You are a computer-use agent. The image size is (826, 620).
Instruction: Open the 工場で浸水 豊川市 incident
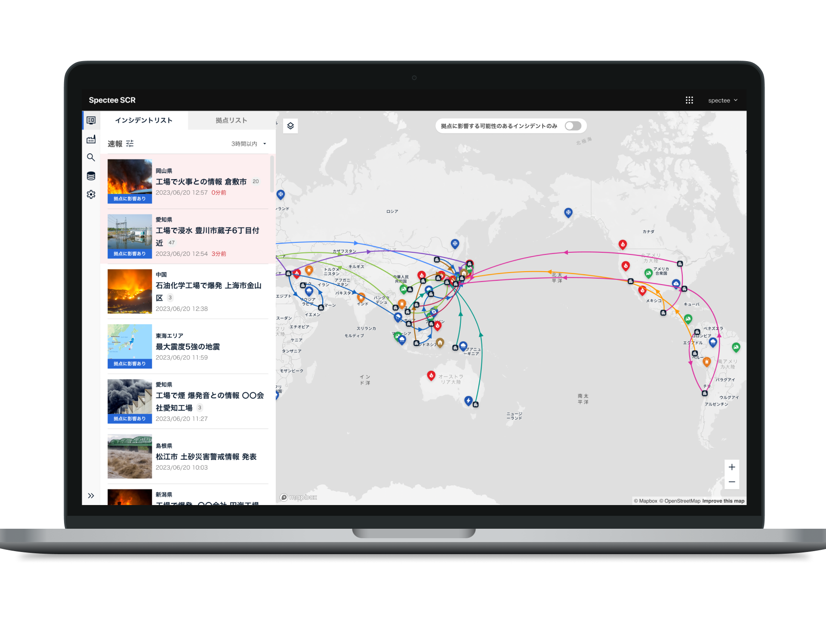(188, 236)
